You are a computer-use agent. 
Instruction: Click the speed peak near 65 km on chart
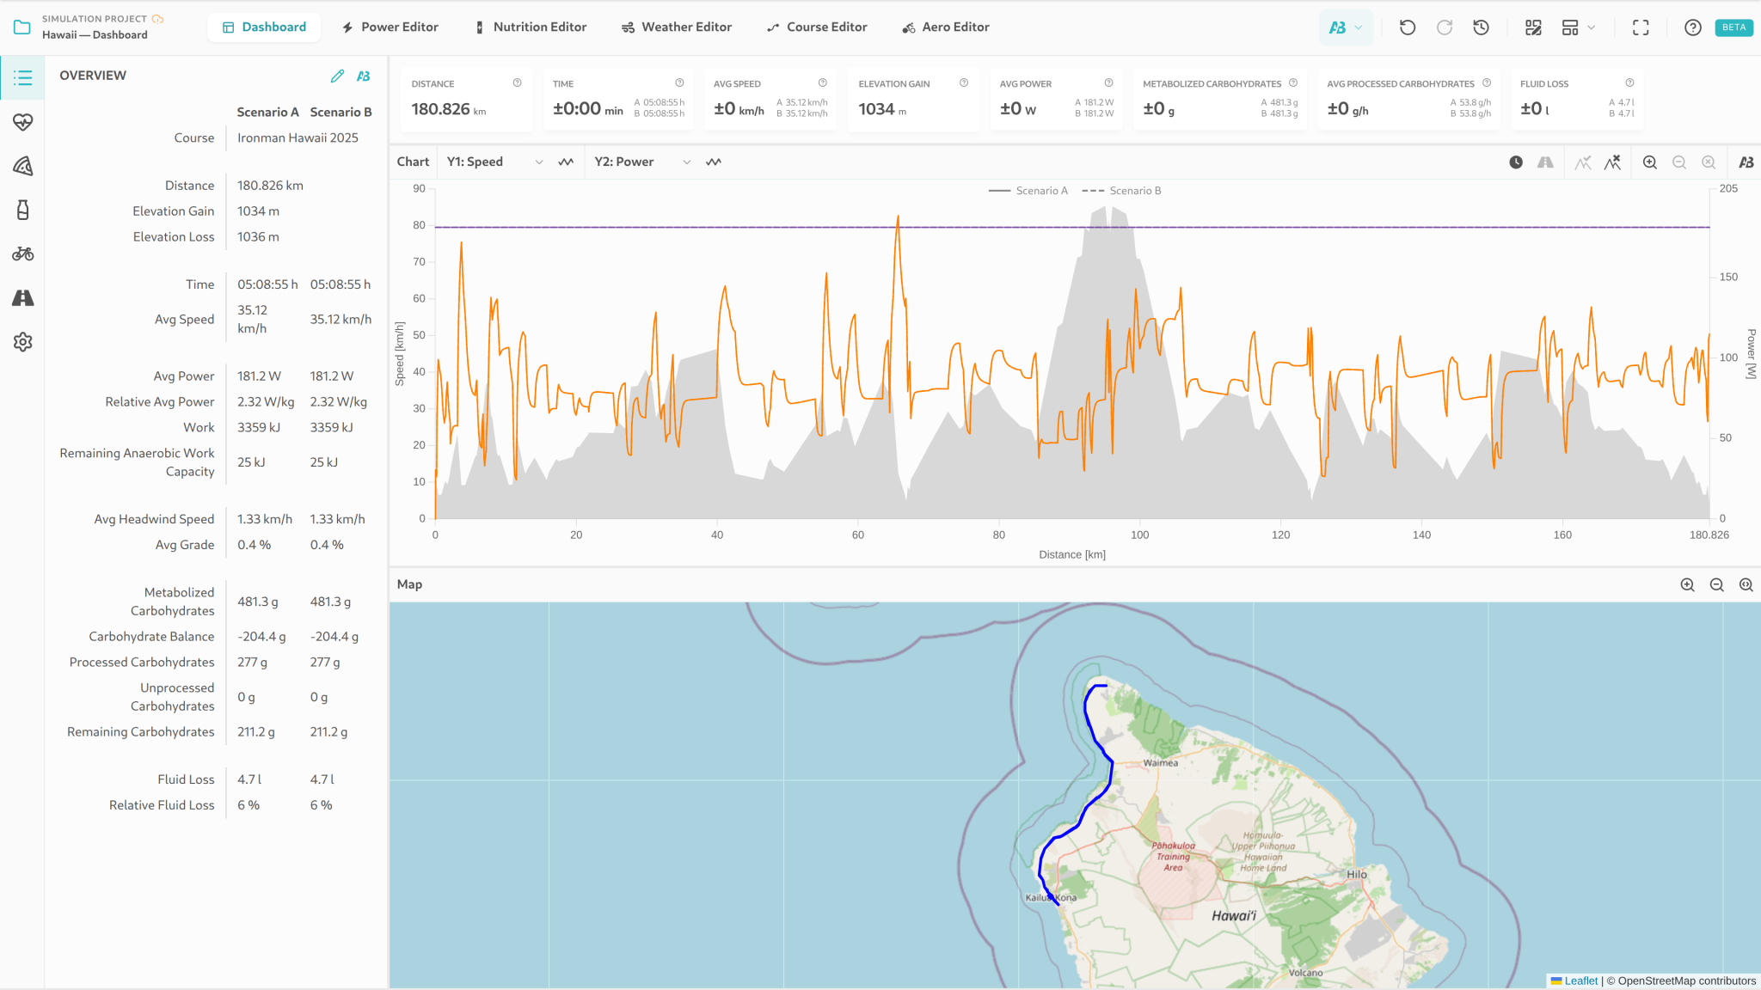[x=898, y=218]
